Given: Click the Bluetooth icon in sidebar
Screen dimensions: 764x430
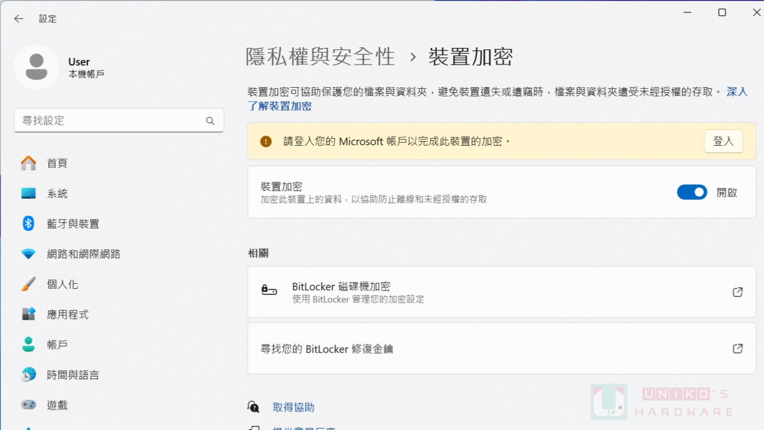Looking at the screenshot, I should (29, 223).
